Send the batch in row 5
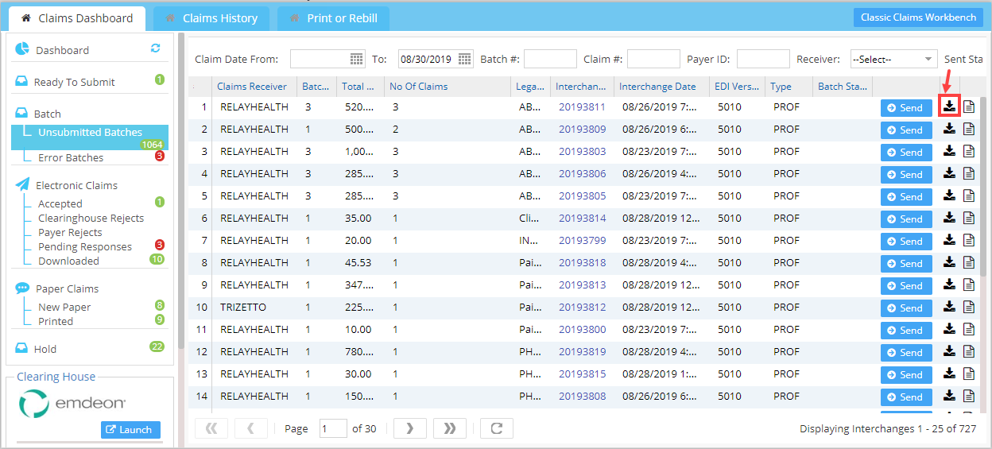The image size is (992, 449). pyautogui.click(x=905, y=196)
